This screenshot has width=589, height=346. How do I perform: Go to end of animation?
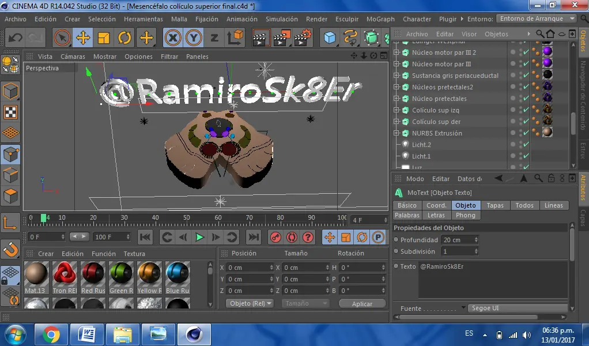click(254, 237)
